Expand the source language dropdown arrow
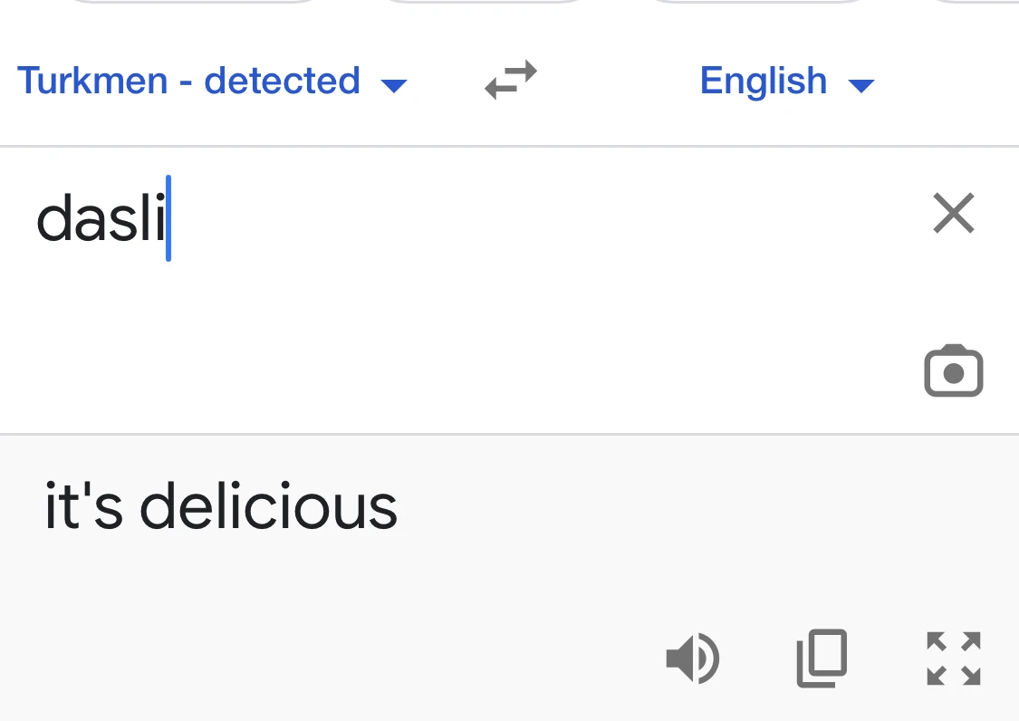Viewport: 1019px width, 721px height. point(394,85)
